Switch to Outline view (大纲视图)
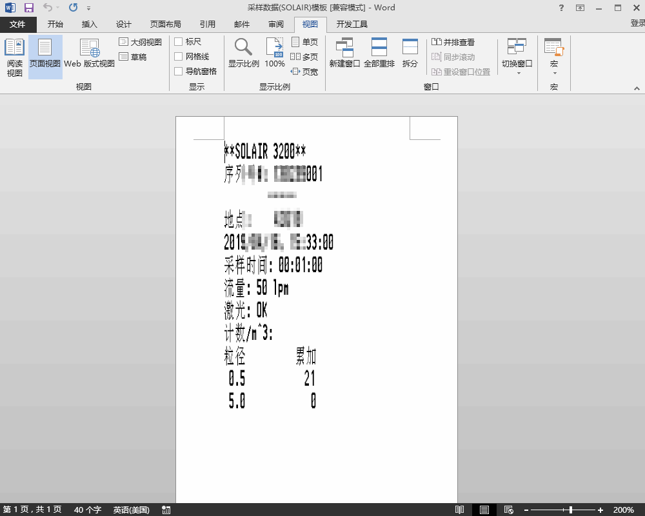The width and height of the screenshot is (645, 516). coord(140,42)
